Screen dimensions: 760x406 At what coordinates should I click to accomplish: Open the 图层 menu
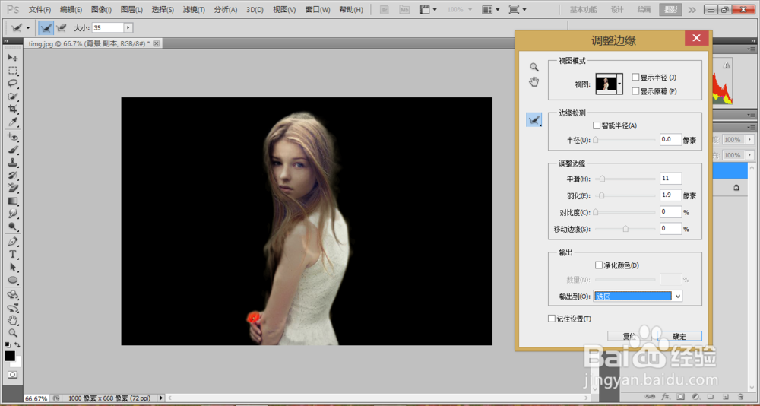pyautogui.click(x=131, y=10)
